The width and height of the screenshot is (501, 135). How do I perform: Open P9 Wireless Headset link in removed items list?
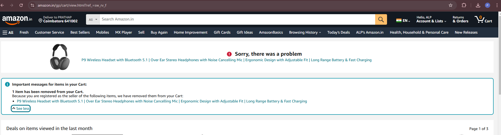162,101
